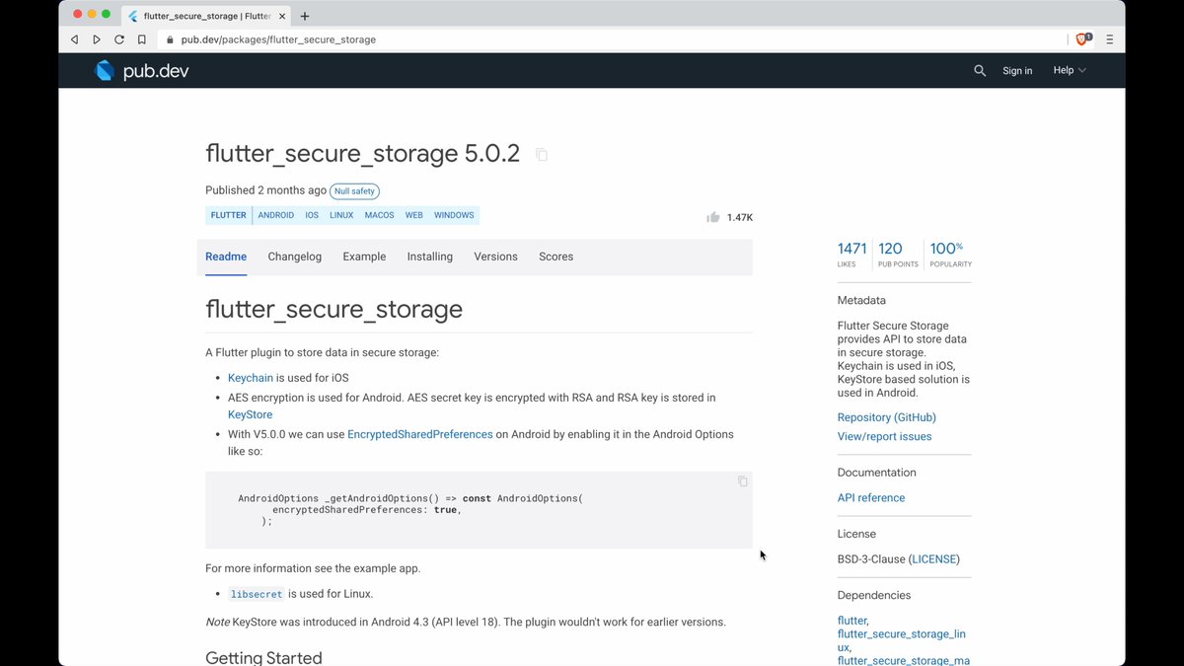Open the Brave Shields icon

[x=1082, y=39]
